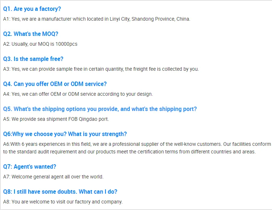The image size is (272, 210).
Task: Click the A1 answer about the manufacturer location
Action: tap(96, 19)
